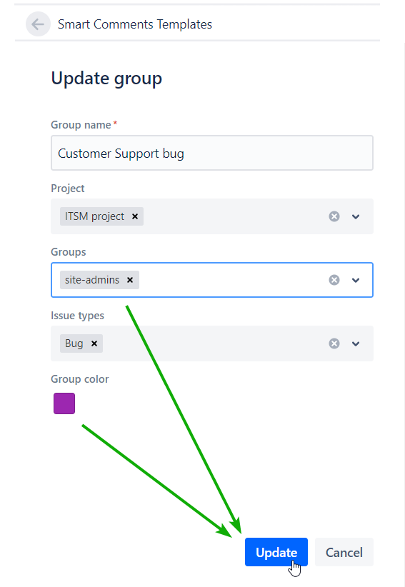Image resolution: width=405 pixels, height=587 pixels.
Task: Clear all selections in Issue types field
Action: pyautogui.click(x=334, y=343)
